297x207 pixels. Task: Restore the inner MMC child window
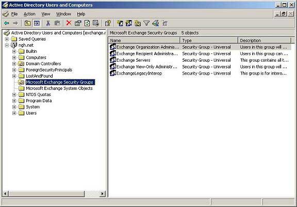point(284,14)
